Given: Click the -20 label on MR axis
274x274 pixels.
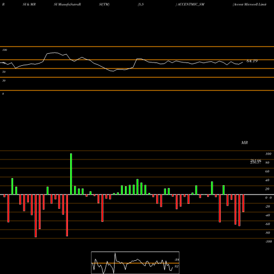Looking at the screenshot, I should (267, 207).
